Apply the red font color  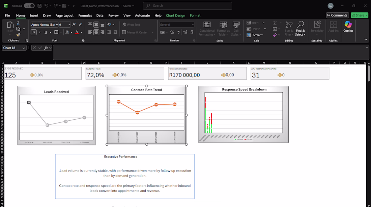click(x=77, y=32)
